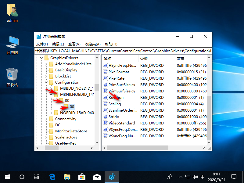This screenshot has width=244, height=183.
Task: Click the highlighted Registry Editor taskbar icon
Action: coord(112,177)
